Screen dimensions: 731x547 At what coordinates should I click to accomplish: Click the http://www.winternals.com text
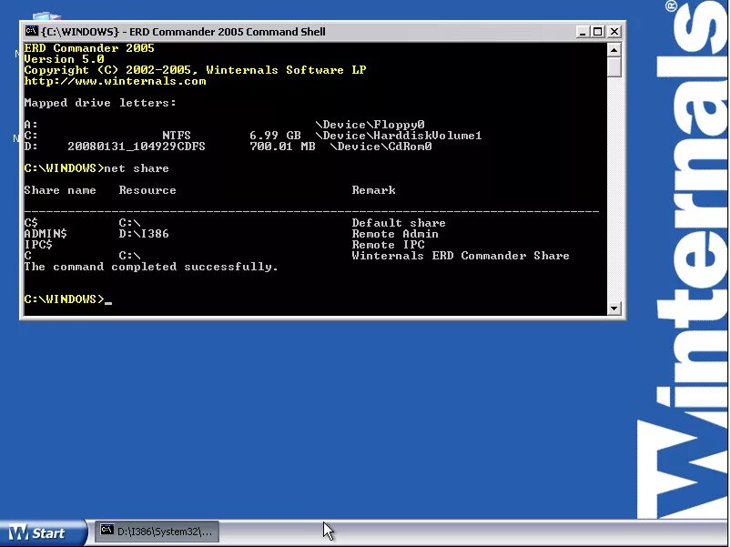point(115,81)
